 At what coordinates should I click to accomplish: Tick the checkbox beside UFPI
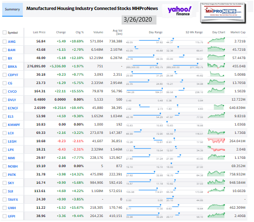click(x=5, y=216)
